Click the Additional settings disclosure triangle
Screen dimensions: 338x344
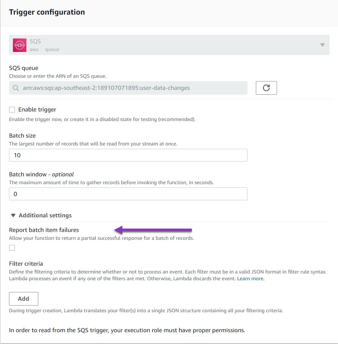pyautogui.click(x=13, y=215)
